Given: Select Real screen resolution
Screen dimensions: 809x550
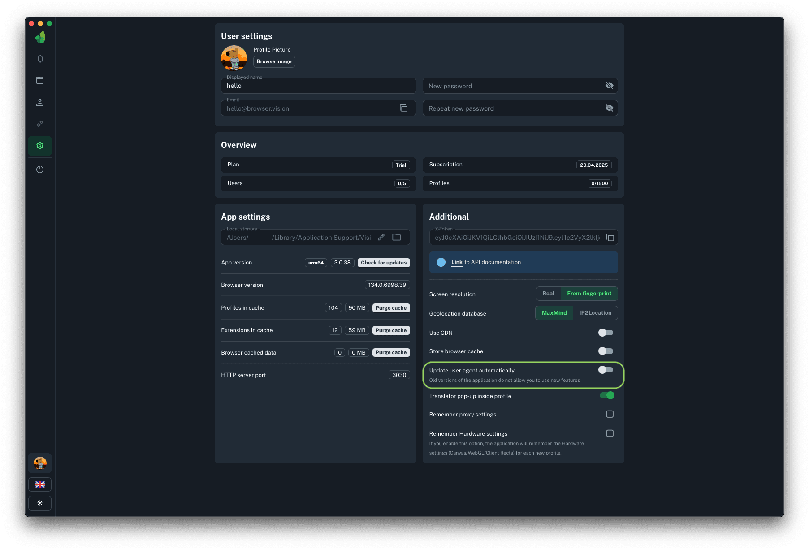Looking at the screenshot, I should (x=548, y=294).
